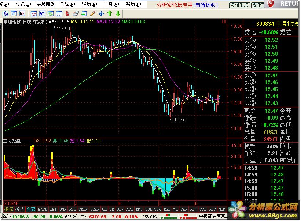301x221 pixels.
Task: Open the 港股期货 menu
Action: pos(45,4)
